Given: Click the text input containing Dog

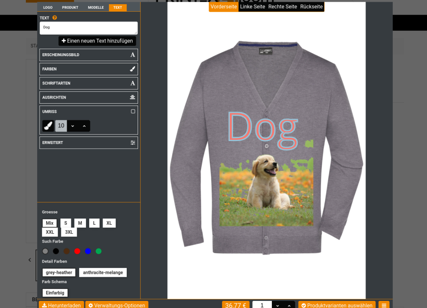Looking at the screenshot, I should (88, 28).
